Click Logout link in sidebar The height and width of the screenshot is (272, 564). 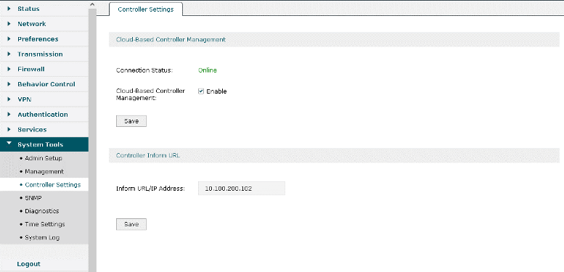(28, 264)
